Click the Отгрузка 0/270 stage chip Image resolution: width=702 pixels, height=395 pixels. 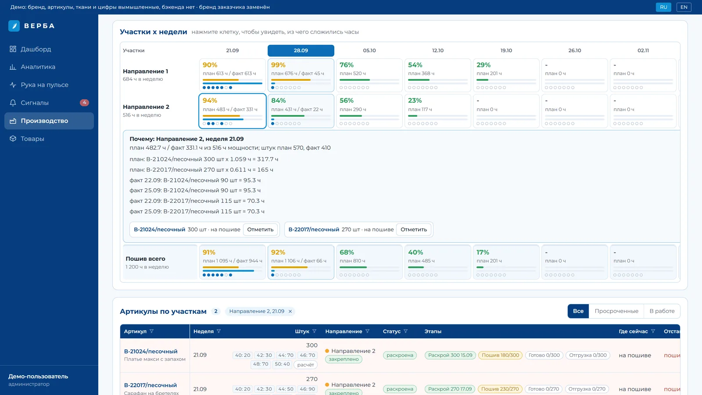587,389
